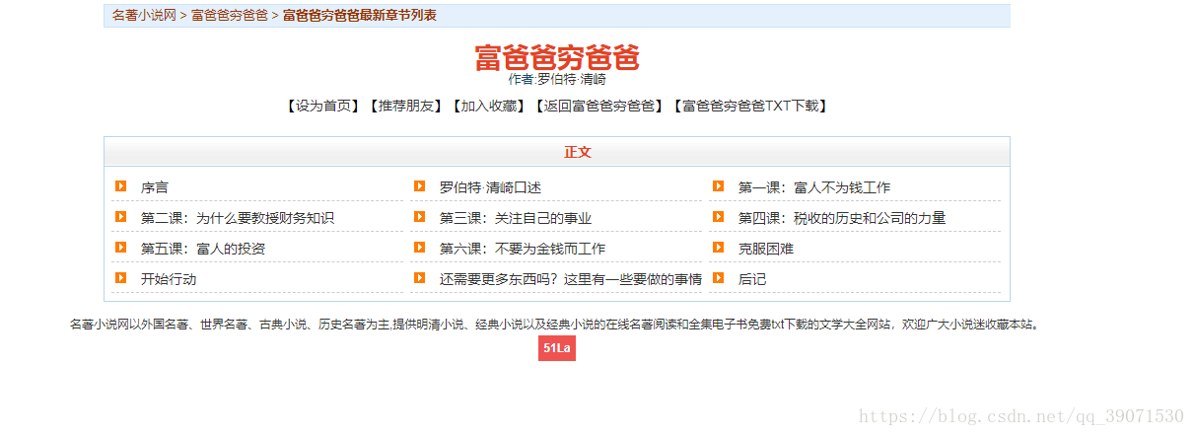Click the arrow icon beside 第五课：富人的投资
Viewport: 1195px width, 436px height.
[120, 247]
